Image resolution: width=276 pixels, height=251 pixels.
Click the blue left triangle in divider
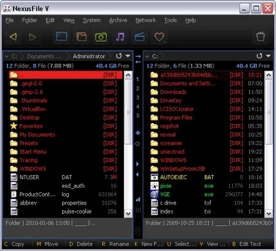tap(137, 174)
